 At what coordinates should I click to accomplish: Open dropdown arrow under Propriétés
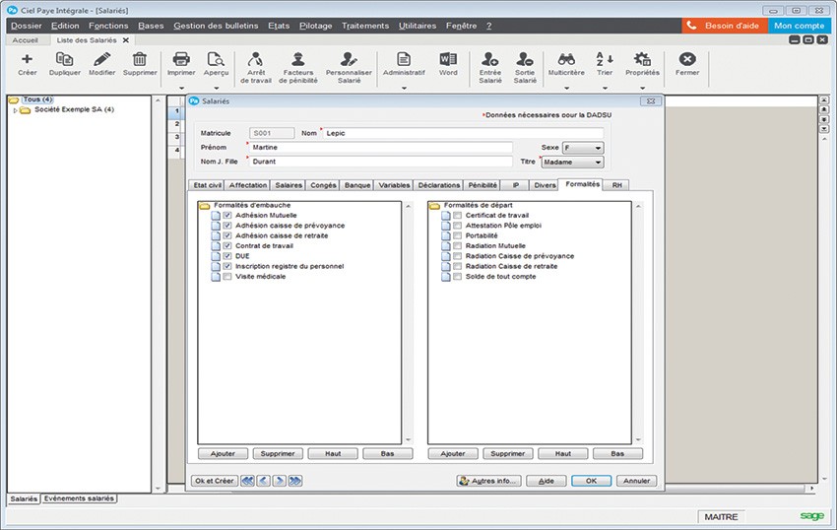pos(642,88)
